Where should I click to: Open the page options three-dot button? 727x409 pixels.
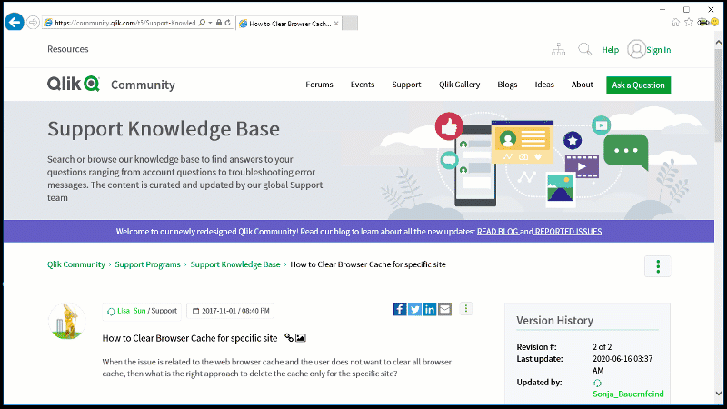click(x=657, y=266)
